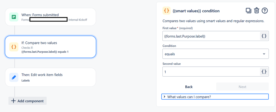Image resolution: width=276 pixels, height=112 pixels.
Task: Insert smart value in First value field
Action: pyautogui.click(x=264, y=36)
